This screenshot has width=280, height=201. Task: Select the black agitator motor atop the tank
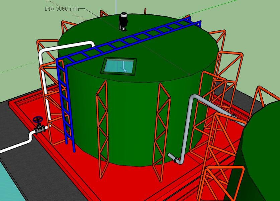coord(124,21)
